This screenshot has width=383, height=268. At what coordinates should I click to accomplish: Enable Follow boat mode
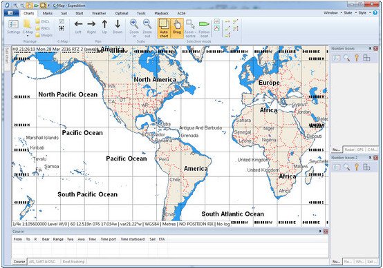204,28
